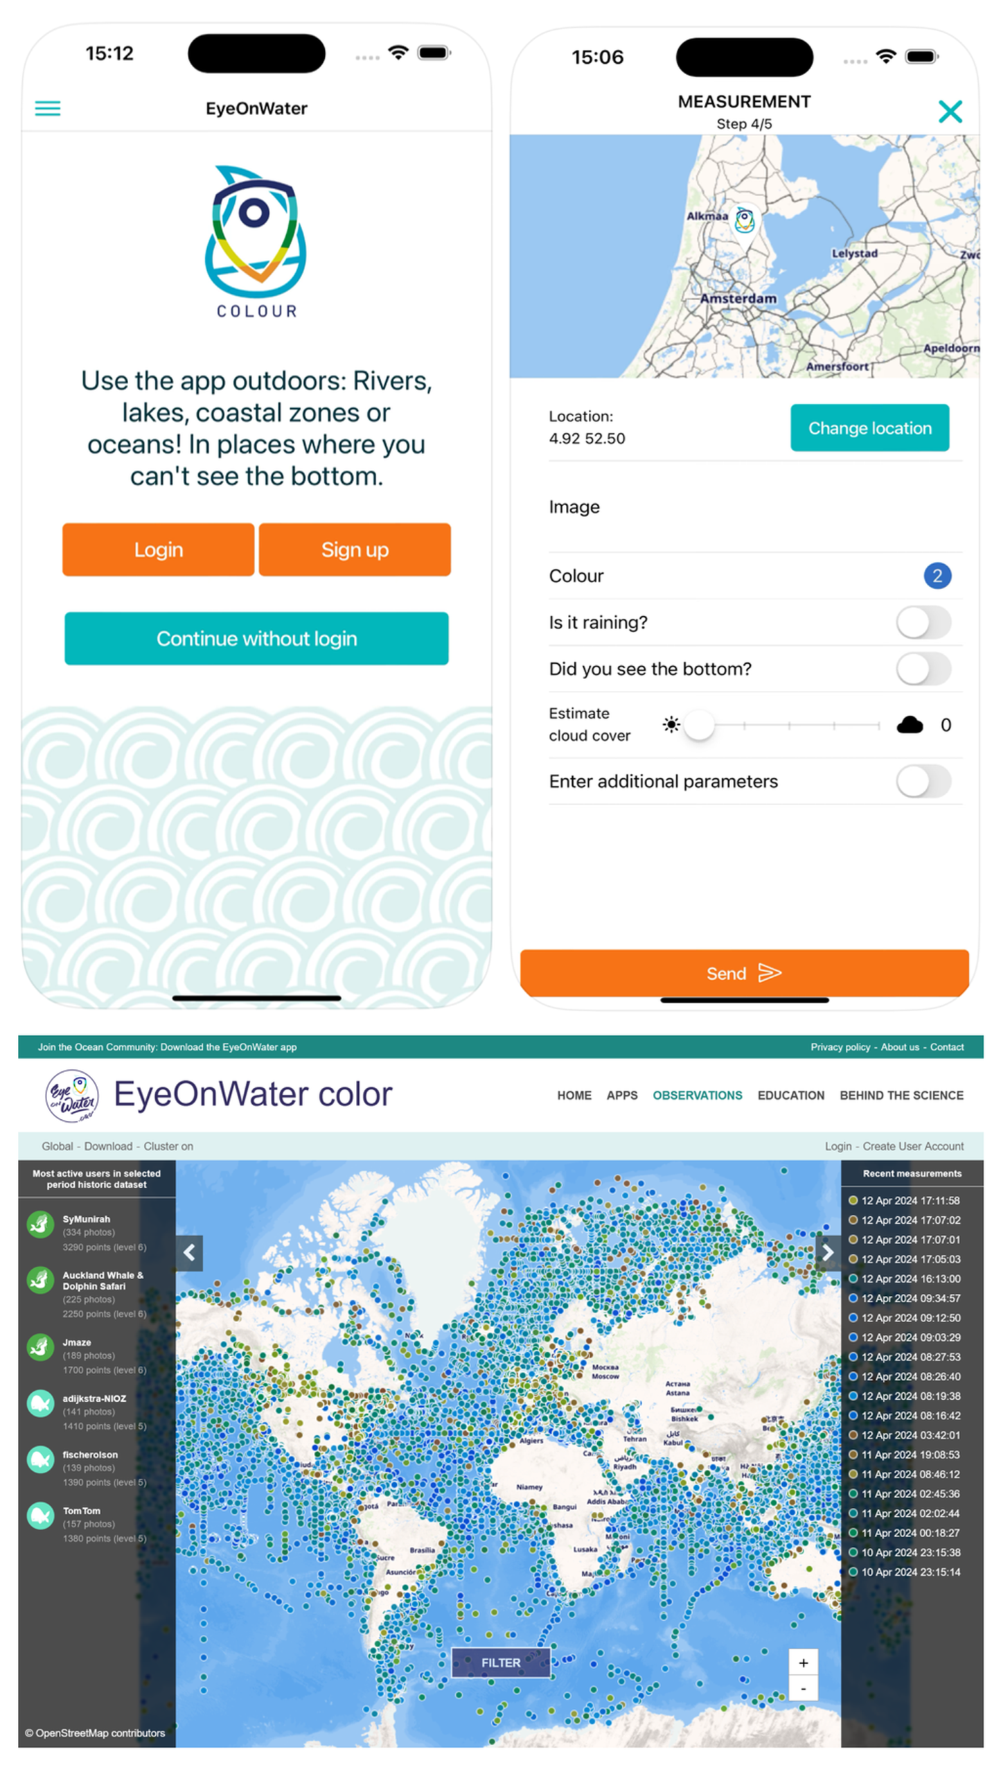Toggle the 'Is it raining?' switch
1001x1765 pixels.
tap(923, 622)
